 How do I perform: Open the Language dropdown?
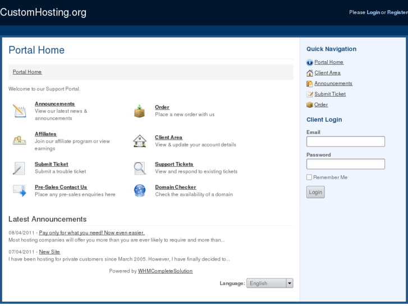tap(270, 283)
